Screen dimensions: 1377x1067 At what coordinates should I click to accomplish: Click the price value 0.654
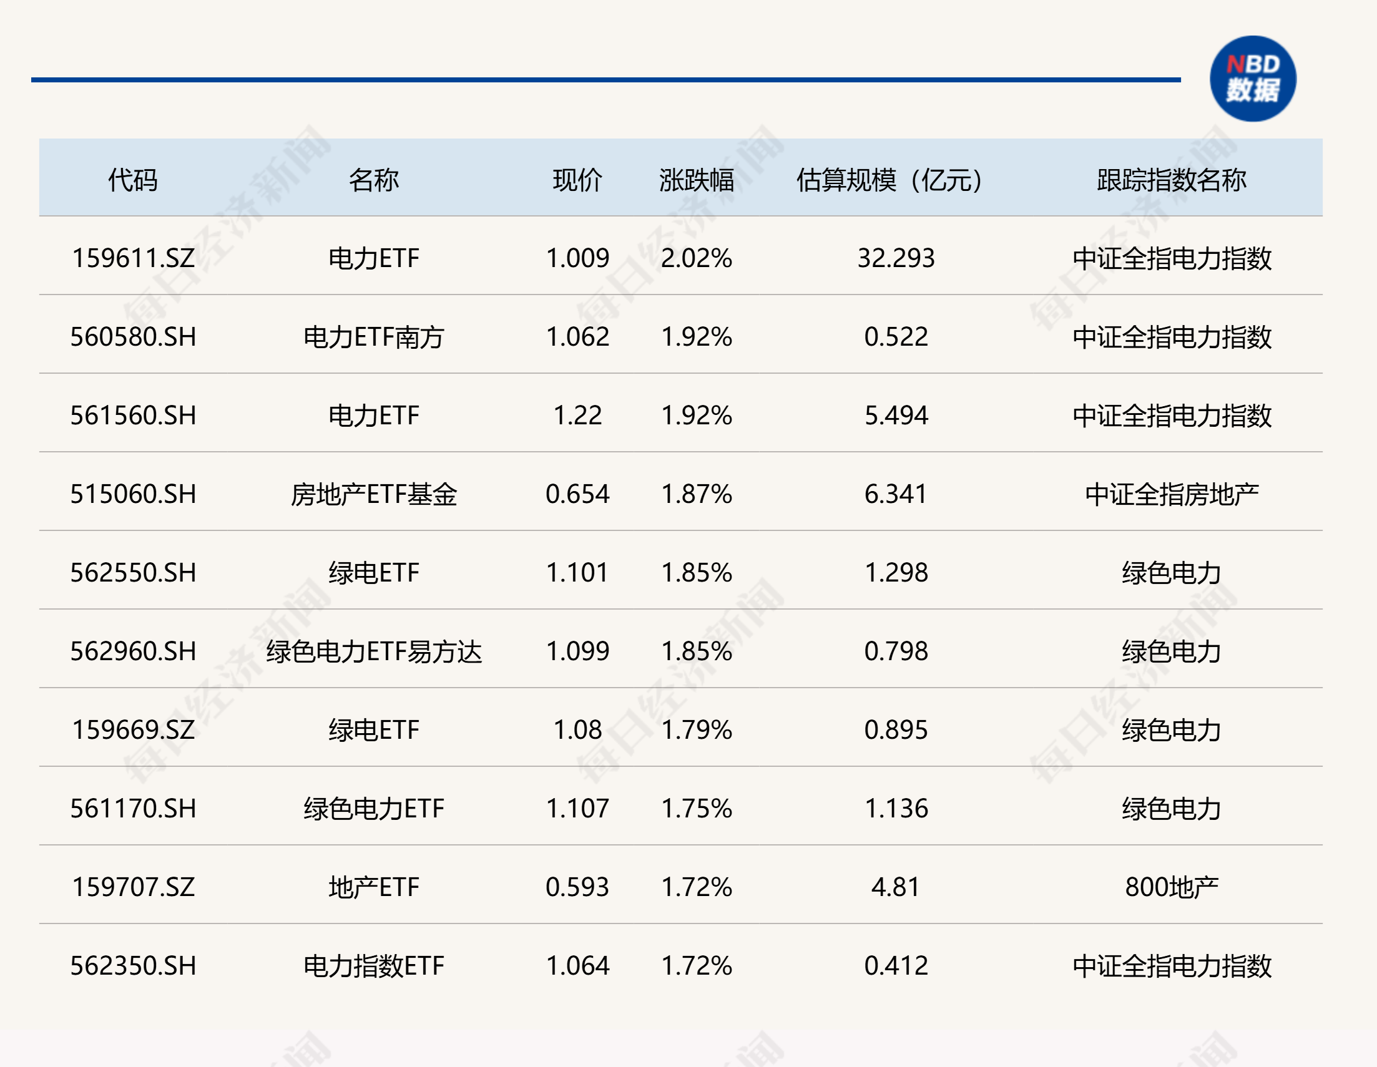point(577,494)
